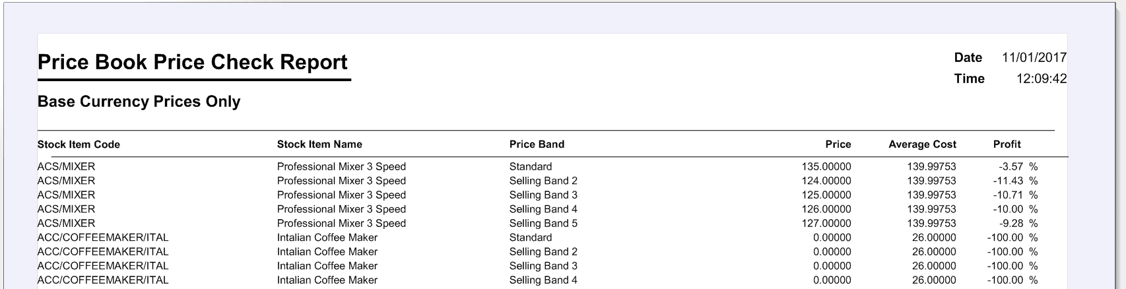Click the Stock Item Code column header
The image size is (1126, 289).
[x=79, y=144]
